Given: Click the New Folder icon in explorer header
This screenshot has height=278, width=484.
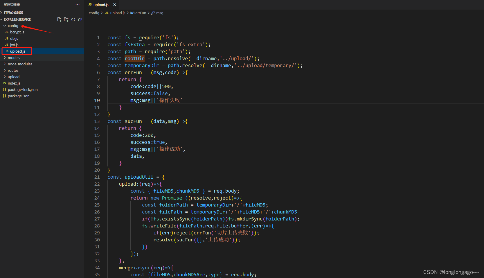Looking at the screenshot, I should (66, 19).
